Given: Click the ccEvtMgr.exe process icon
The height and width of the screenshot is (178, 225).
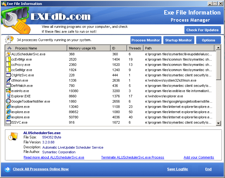Looking at the screenshot, I should [x=8, y=59].
